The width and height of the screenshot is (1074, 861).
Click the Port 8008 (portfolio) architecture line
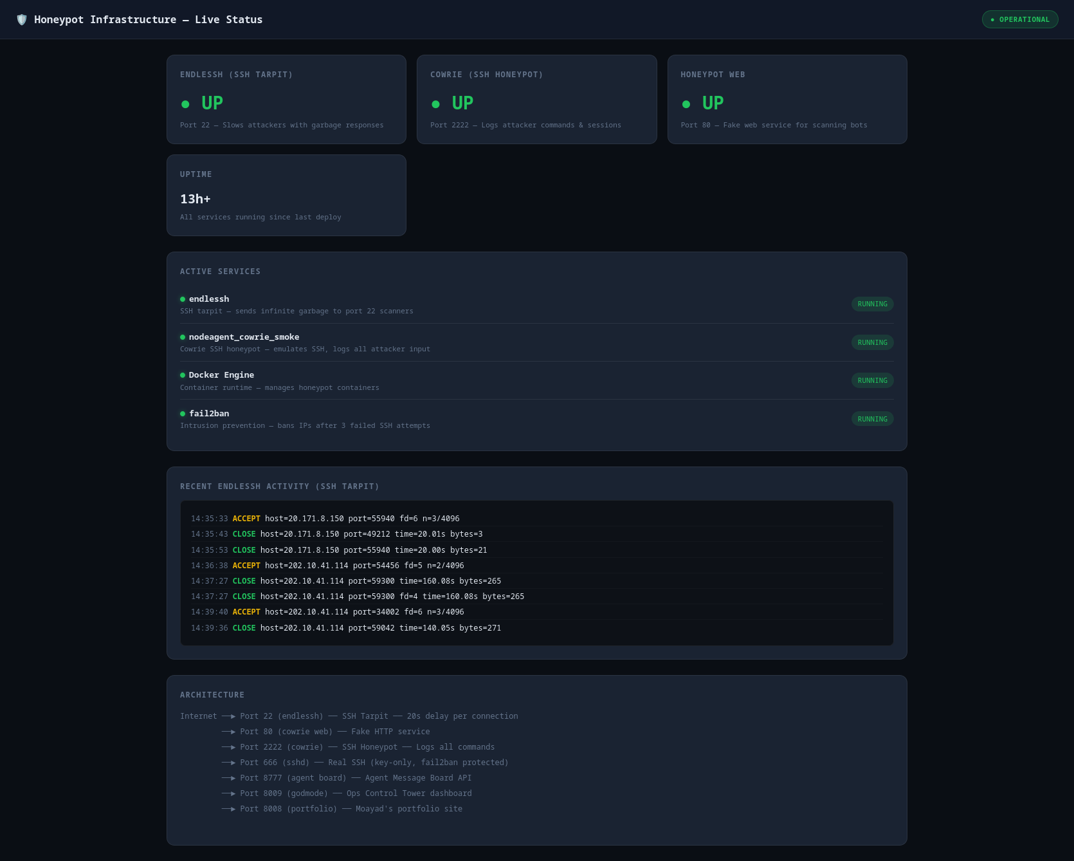tap(342, 809)
